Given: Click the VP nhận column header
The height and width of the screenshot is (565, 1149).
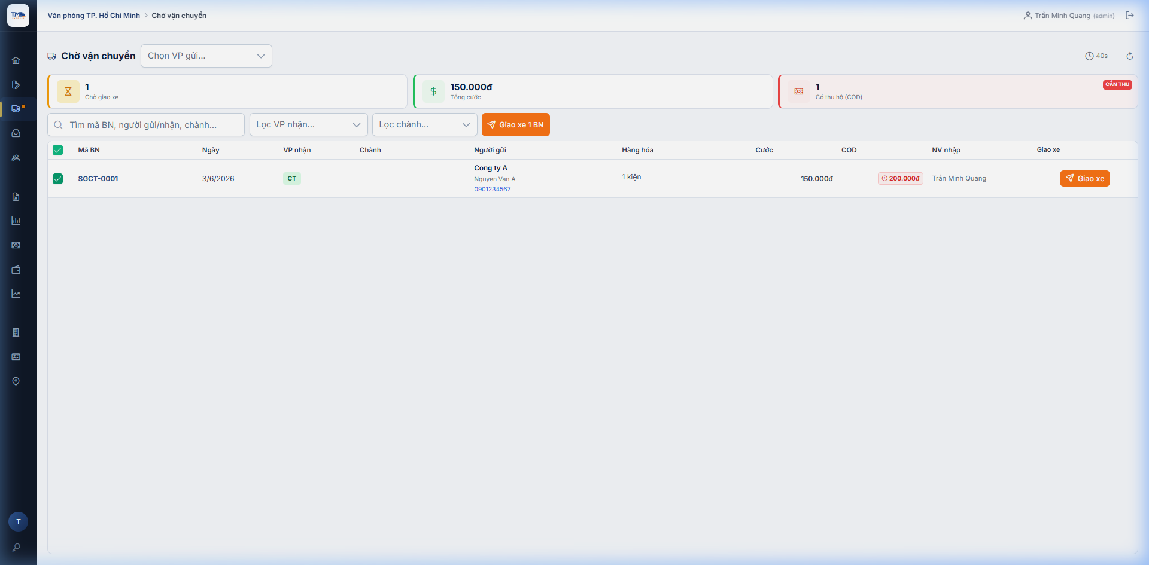Looking at the screenshot, I should click(x=297, y=150).
